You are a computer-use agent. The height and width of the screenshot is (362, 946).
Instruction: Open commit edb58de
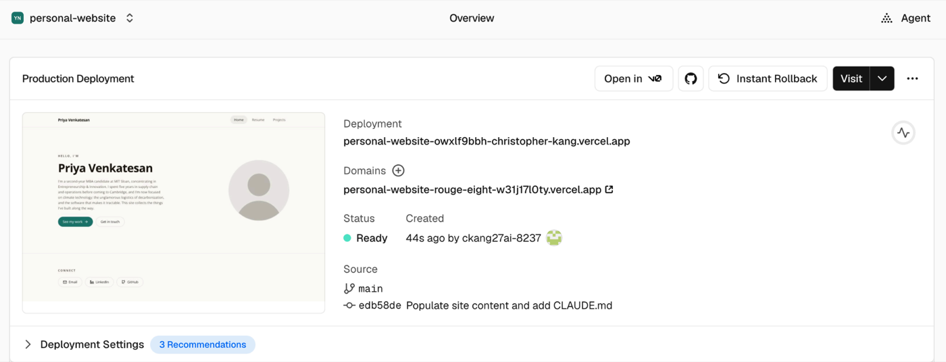point(380,305)
